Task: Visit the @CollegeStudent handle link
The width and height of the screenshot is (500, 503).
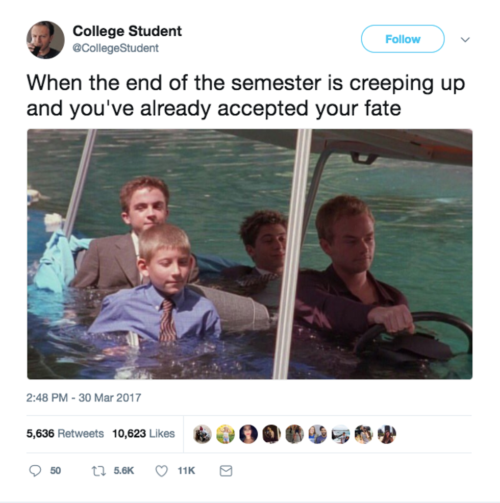Action: pos(115,48)
